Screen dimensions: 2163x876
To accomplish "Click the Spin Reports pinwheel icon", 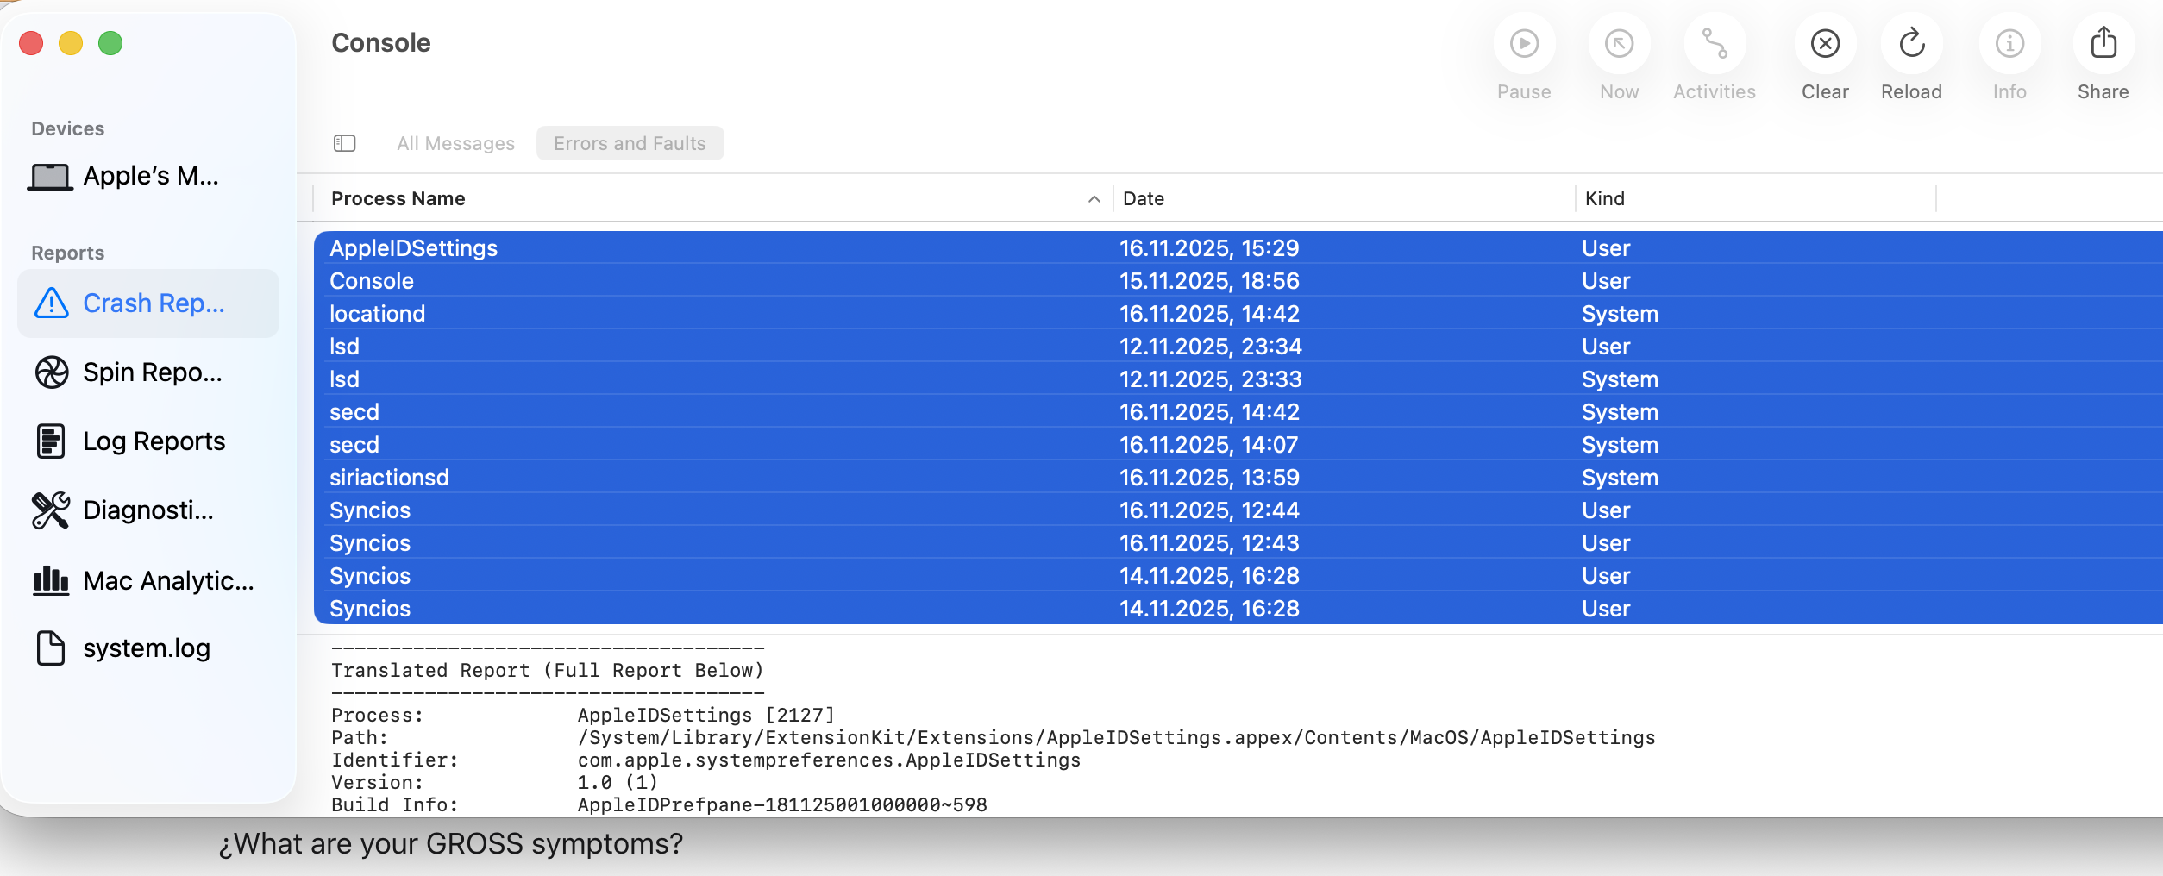I will (52, 372).
